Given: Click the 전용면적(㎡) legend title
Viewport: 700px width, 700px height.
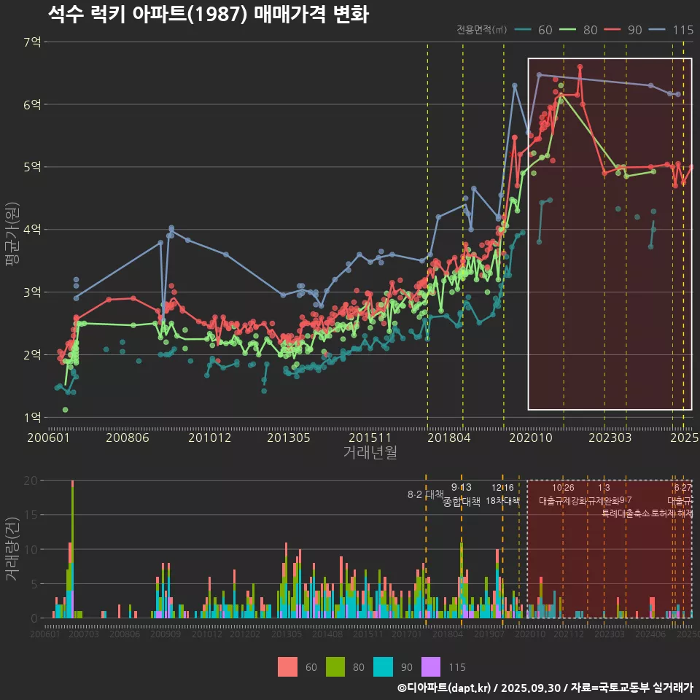Looking at the screenshot, I should click(x=482, y=30).
